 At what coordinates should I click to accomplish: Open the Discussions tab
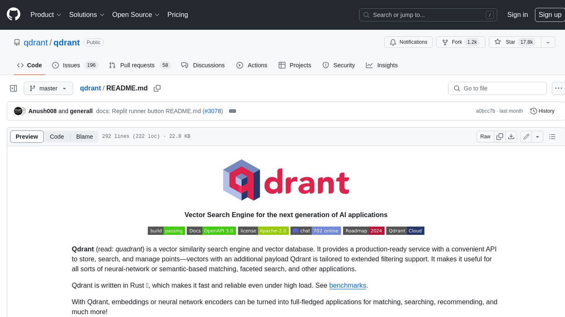pyautogui.click(x=203, y=65)
